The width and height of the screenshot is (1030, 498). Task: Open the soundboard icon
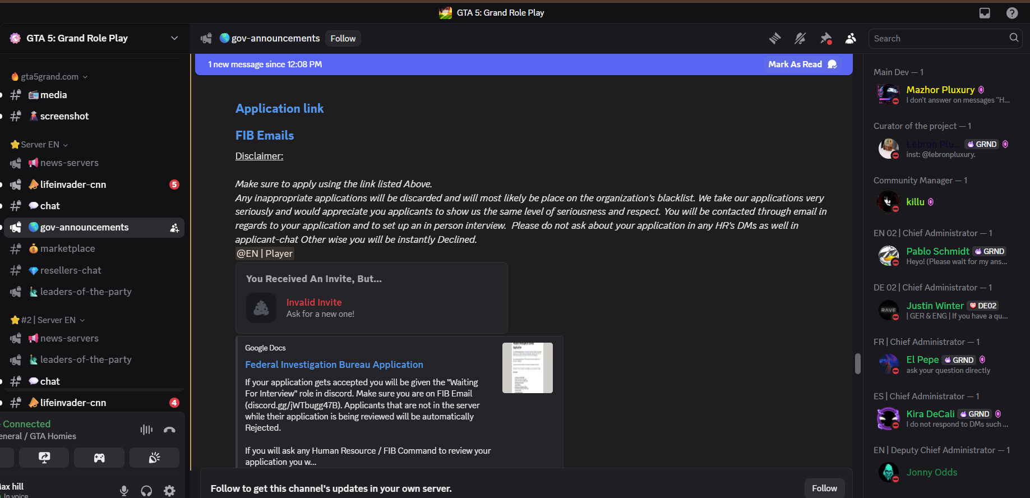coord(154,458)
